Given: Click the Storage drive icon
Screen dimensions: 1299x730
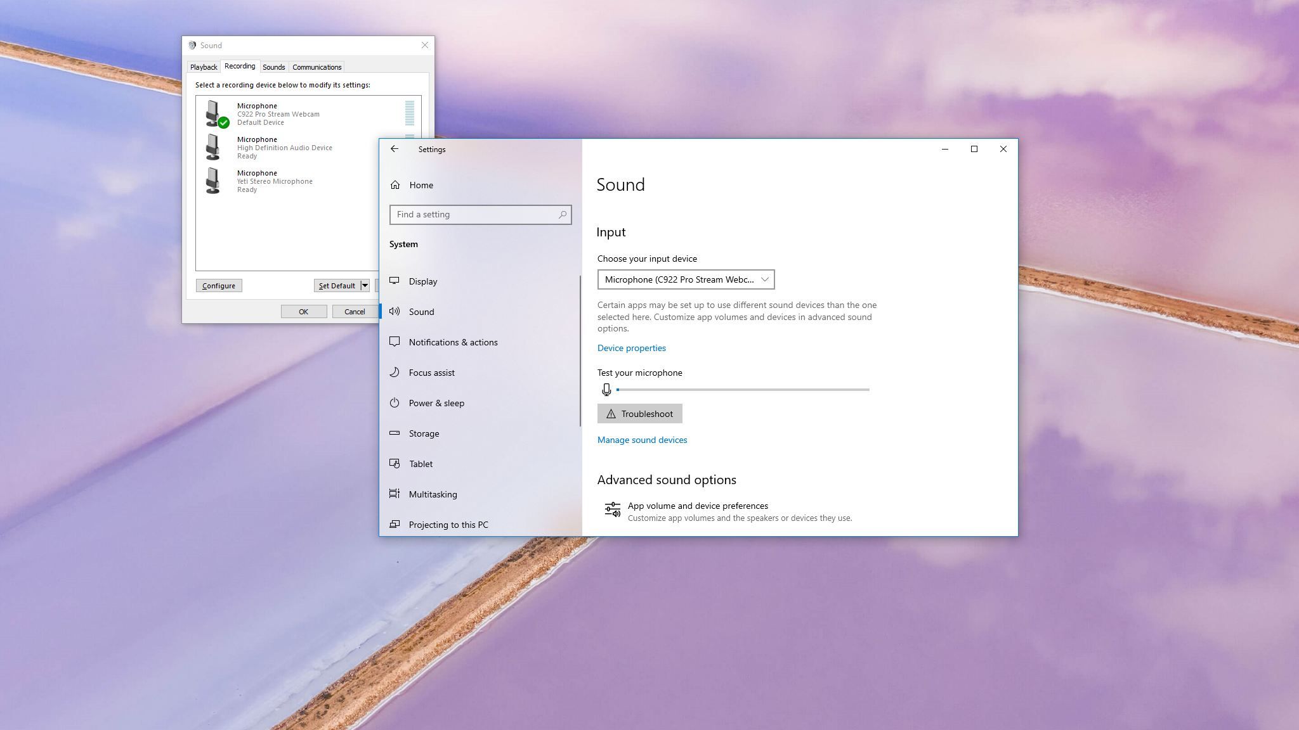Looking at the screenshot, I should pyautogui.click(x=395, y=433).
